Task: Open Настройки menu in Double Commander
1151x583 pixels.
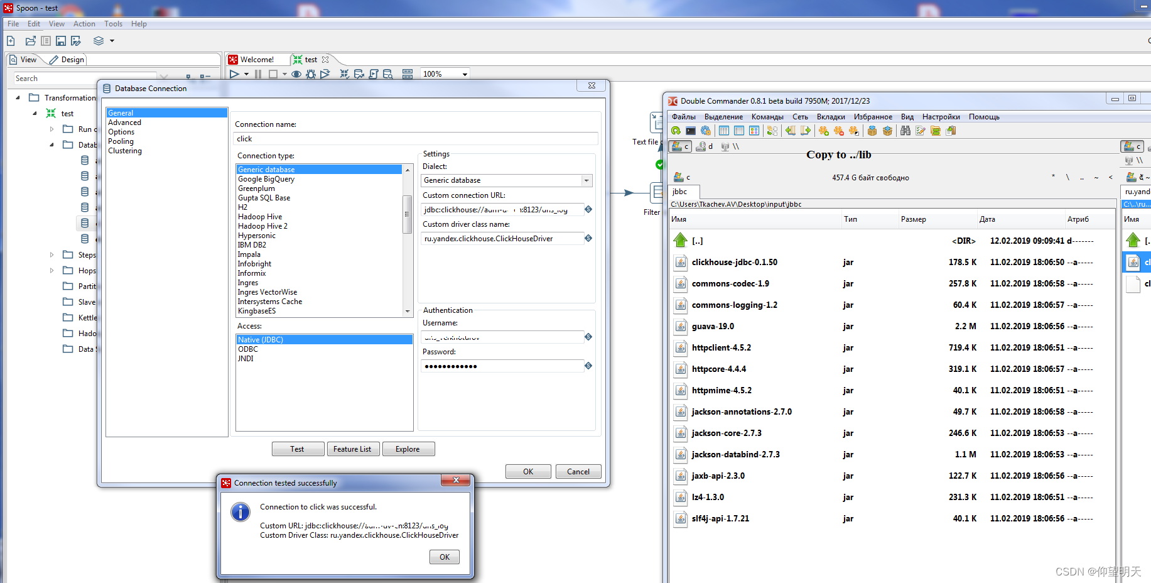Action: [941, 117]
